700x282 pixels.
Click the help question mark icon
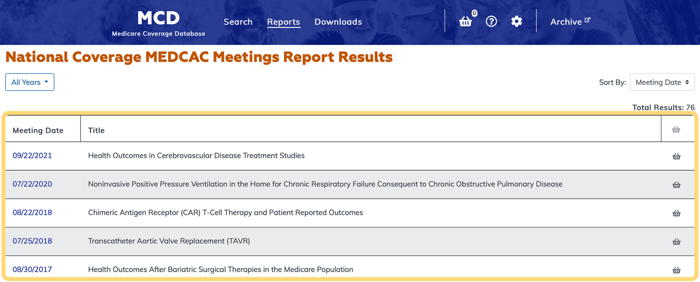[491, 21]
